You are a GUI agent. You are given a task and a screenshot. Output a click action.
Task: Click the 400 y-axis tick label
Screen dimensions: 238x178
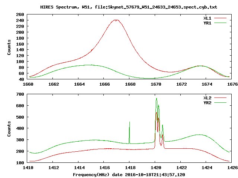(20, 129)
